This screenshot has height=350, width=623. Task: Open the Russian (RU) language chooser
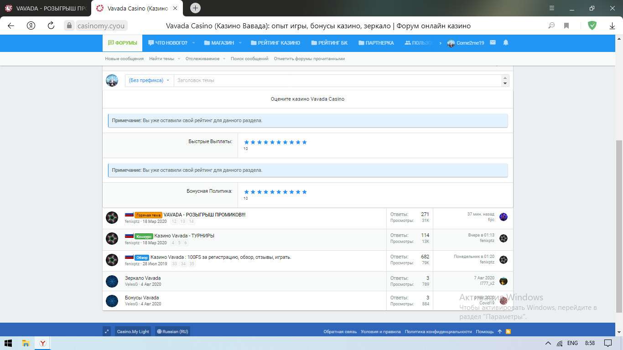pos(172,331)
